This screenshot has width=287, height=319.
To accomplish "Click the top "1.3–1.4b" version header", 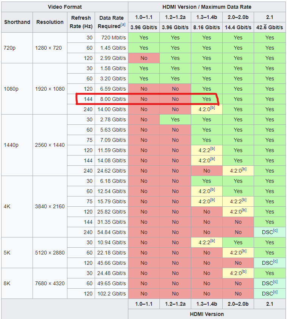I will tap(207, 17).
